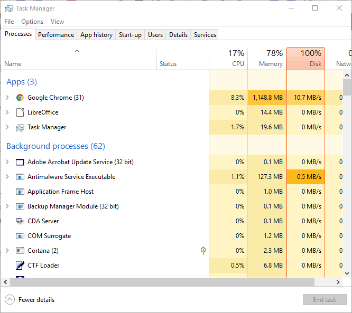Image resolution: width=352 pixels, height=313 pixels.
Task: Click the vertical scrollbar down arrow
Action: click(347, 273)
